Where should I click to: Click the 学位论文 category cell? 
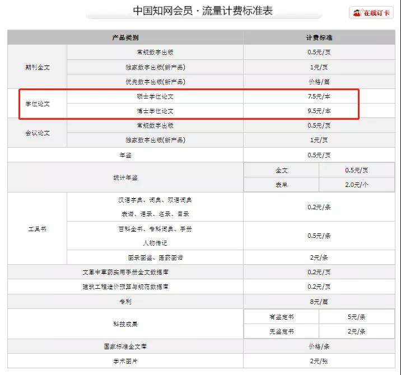point(38,104)
